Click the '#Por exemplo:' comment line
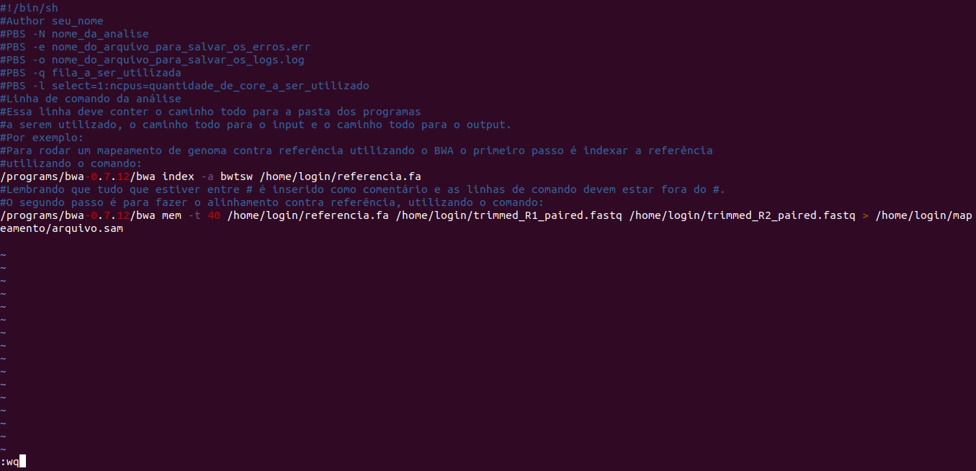Image resolution: width=976 pixels, height=471 pixels. pos(42,138)
